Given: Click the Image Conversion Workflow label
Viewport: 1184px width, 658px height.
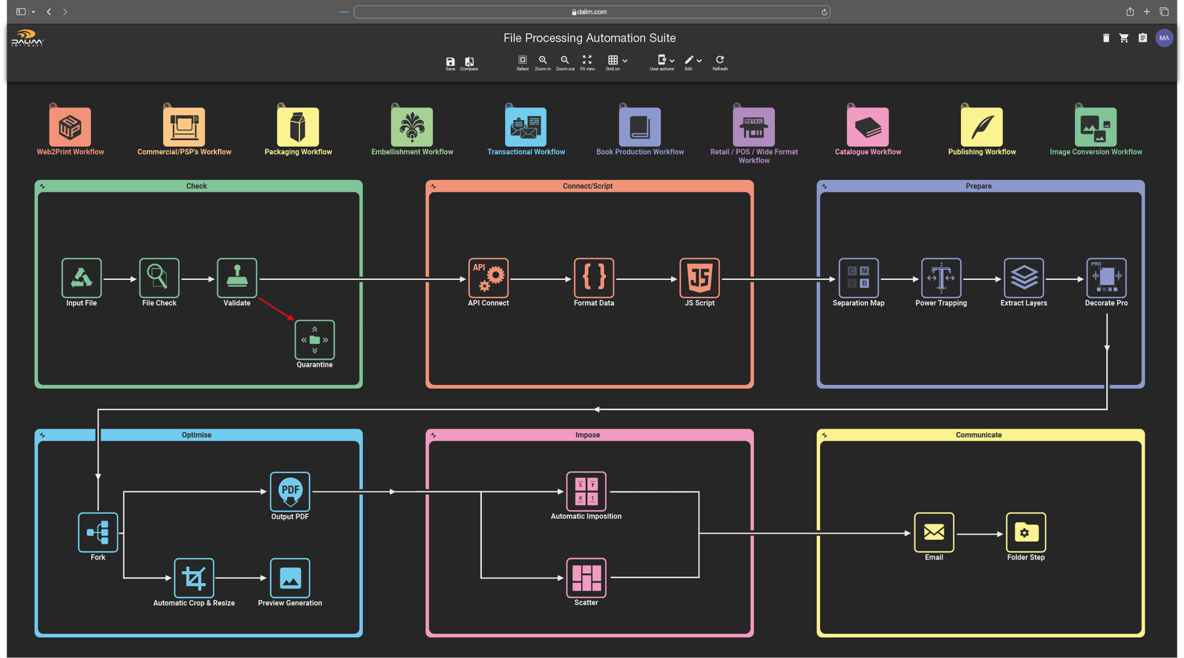Looking at the screenshot, I should pos(1095,152).
